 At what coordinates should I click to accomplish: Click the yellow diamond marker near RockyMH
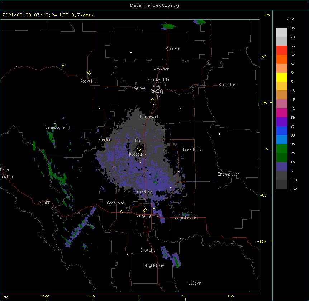pyautogui.click(x=89, y=73)
